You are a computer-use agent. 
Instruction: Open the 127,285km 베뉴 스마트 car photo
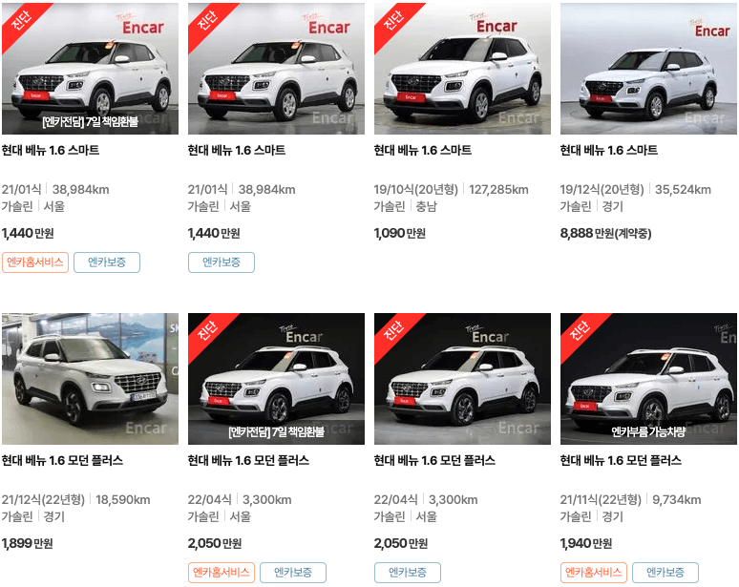click(462, 69)
